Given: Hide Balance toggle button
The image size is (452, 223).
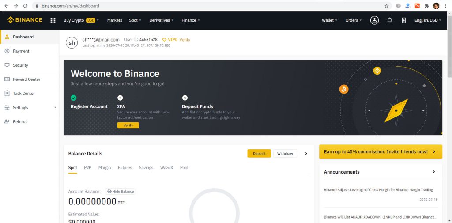Looking at the screenshot, I should (120, 191).
